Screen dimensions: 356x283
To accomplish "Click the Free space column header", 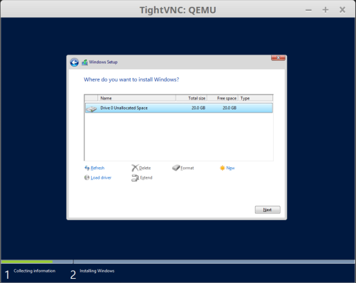I will point(223,98).
